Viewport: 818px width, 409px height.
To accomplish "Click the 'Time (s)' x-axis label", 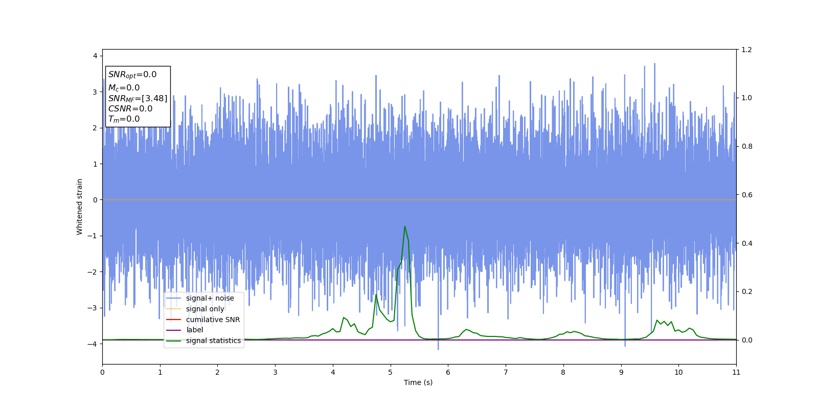I will tap(418, 382).
